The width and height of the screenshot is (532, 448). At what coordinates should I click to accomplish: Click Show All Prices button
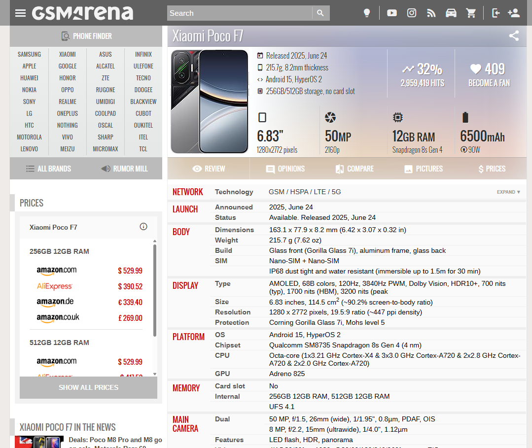(88, 388)
